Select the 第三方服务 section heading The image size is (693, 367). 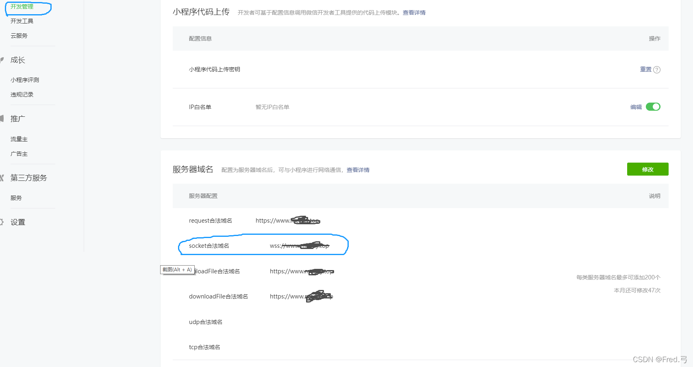(29, 178)
